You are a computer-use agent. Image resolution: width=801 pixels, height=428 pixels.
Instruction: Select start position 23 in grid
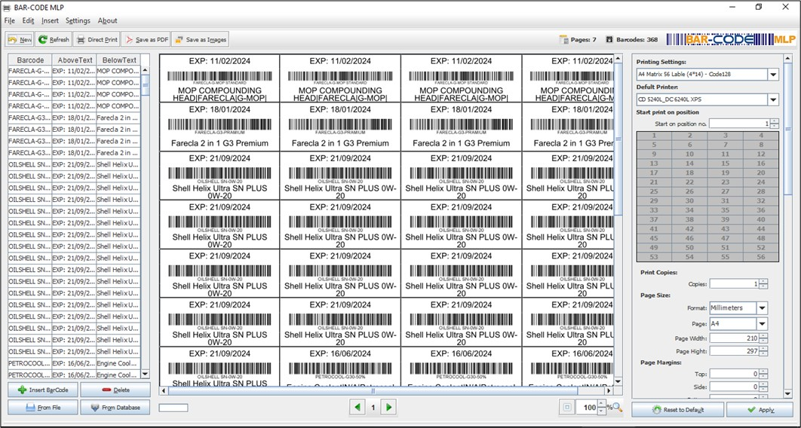pyautogui.click(x=725, y=182)
